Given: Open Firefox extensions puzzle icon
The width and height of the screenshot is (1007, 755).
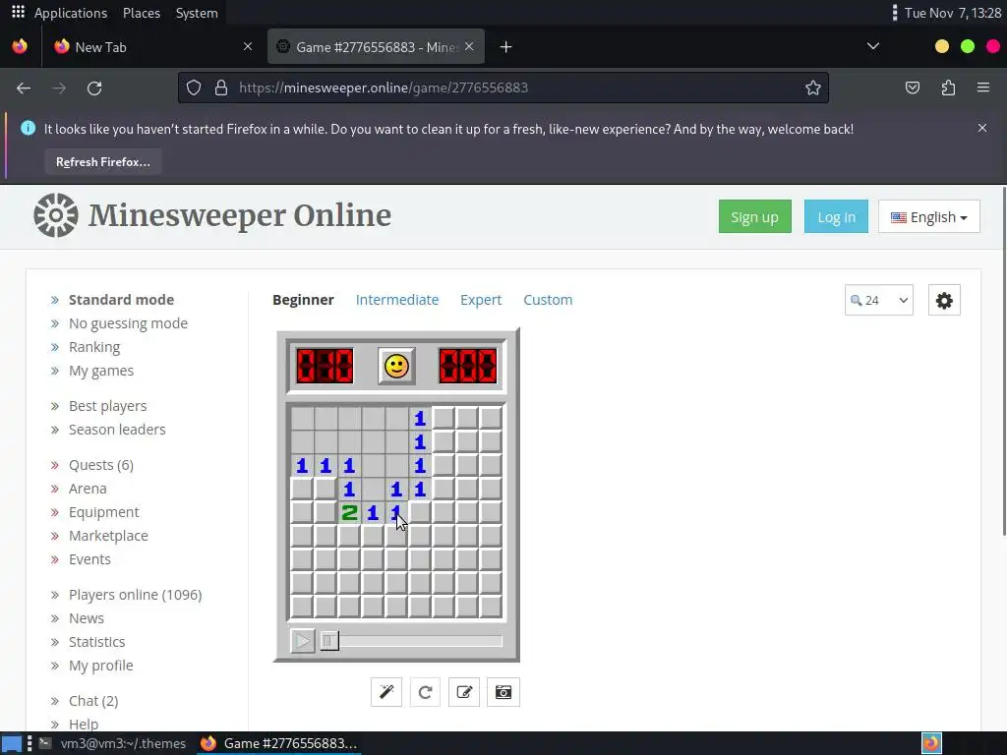Looking at the screenshot, I should (x=948, y=87).
